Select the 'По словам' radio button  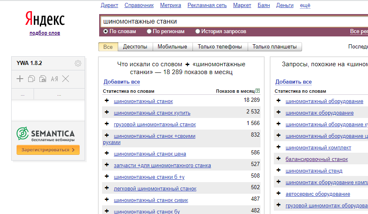(105, 31)
